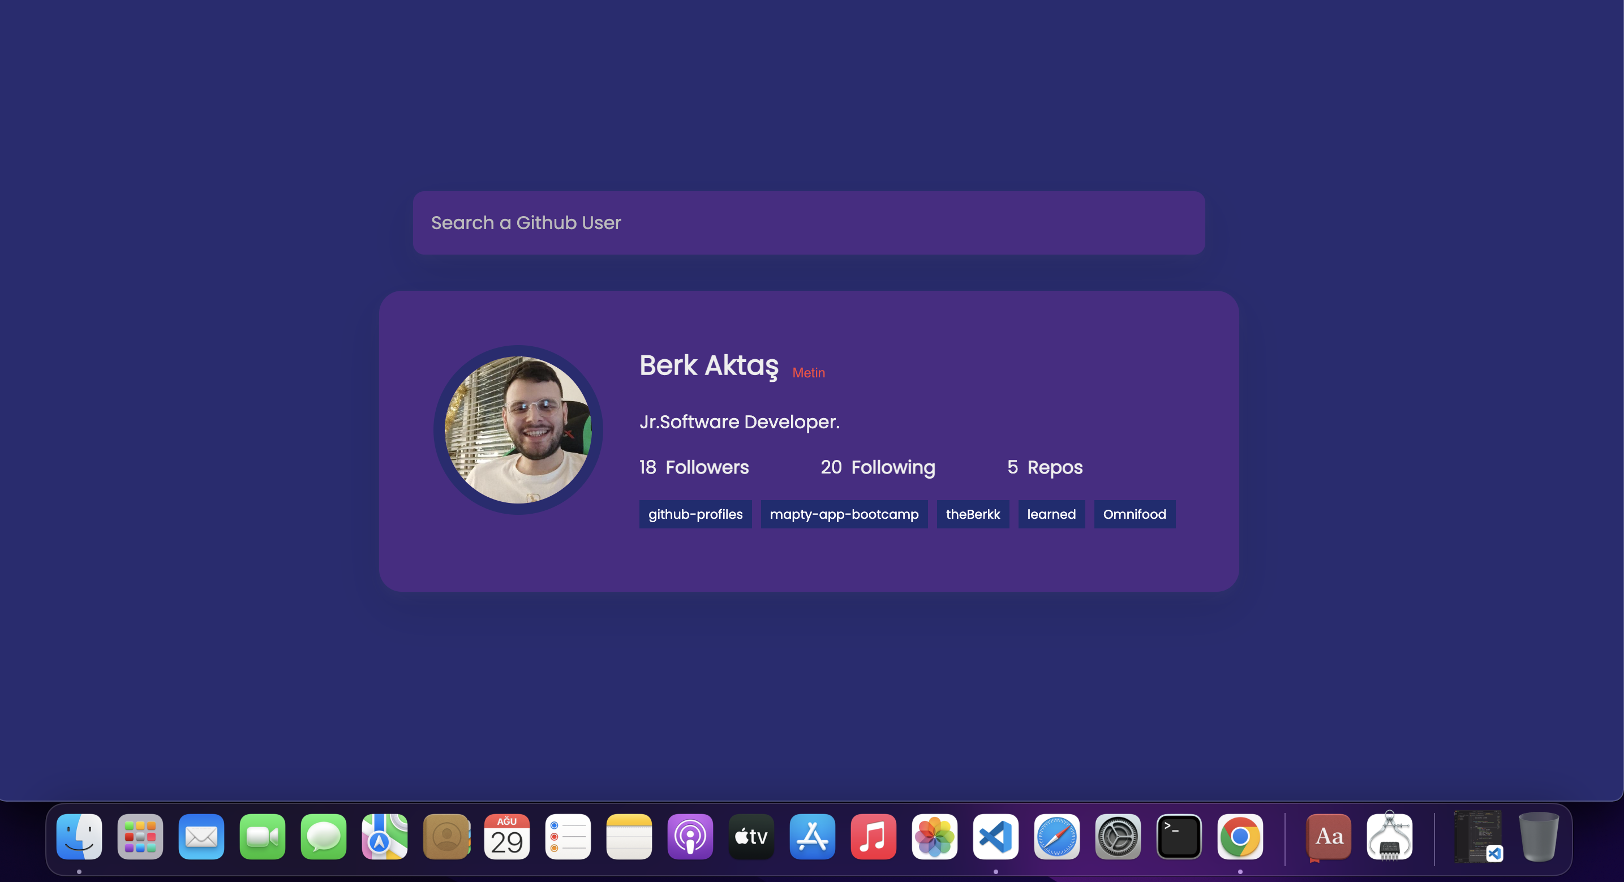Viewport: 1624px width, 882px height.
Task: Click the 20 Following stat
Action: click(x=877, y=467)
